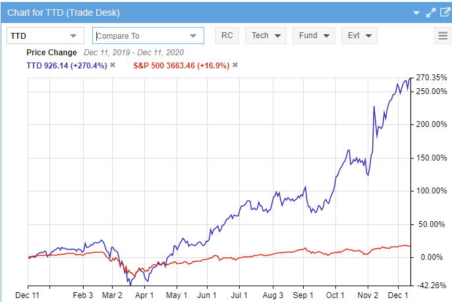Click the TTD 926.14 (+270.4%) legend label
Screen dimensions: 452x302
pos(67,66)
